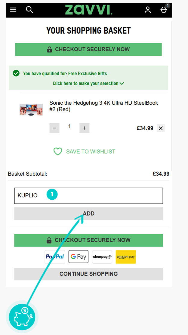Open the account profile icon
Image resolution: width=188 pixels, height=335 pixels.
[148, 10]
